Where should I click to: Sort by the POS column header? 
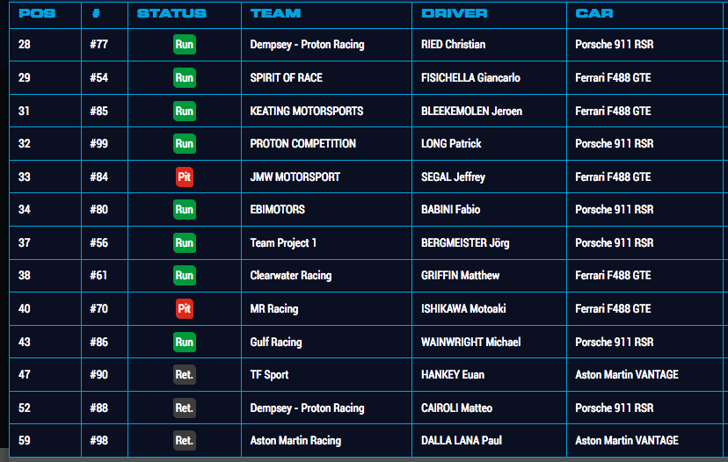37,13
